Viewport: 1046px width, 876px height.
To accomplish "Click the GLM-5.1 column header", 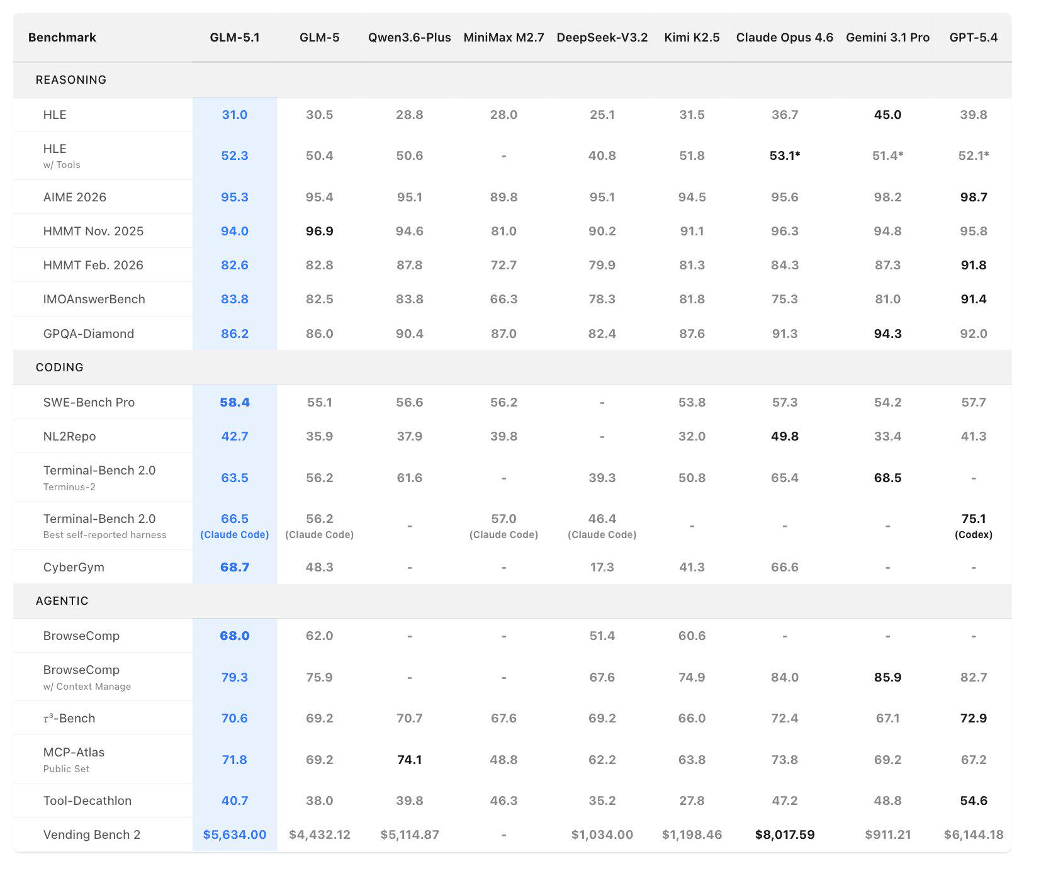I will pos(234,37).
